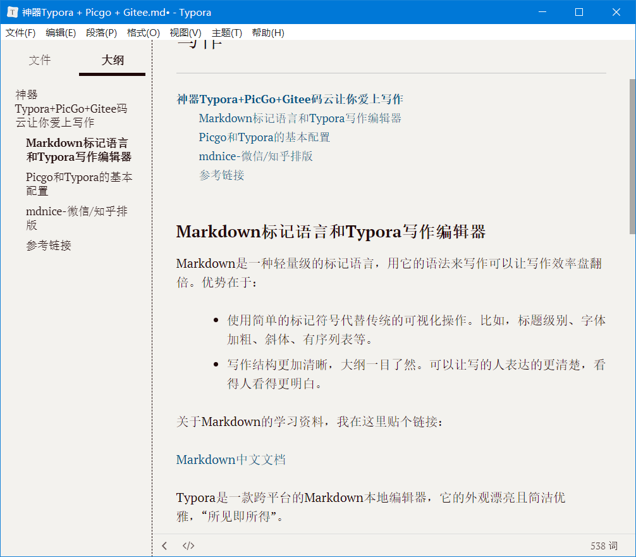Open the 视图(V) menu

click(x=185, y=33)
